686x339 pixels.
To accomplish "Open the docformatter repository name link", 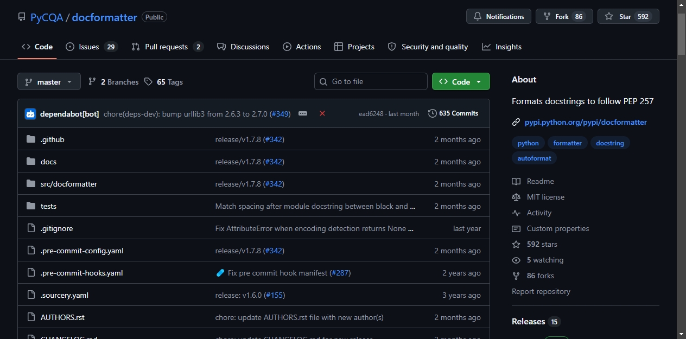I will pyautogui.click(x=104, y=17).
